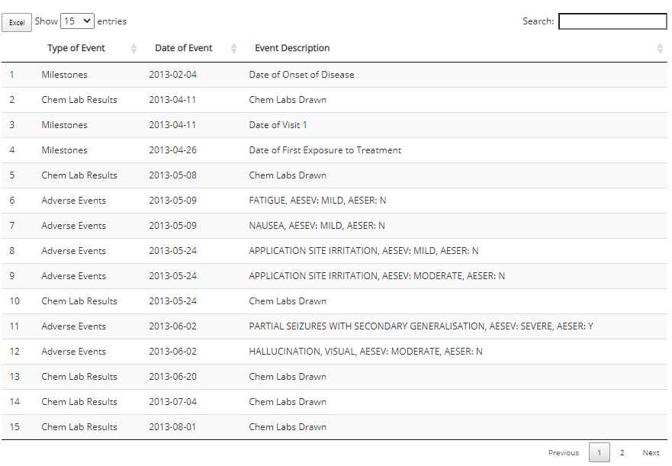Click the NAUSEA adverse event row
672x466 pixels.
[334, 226]
